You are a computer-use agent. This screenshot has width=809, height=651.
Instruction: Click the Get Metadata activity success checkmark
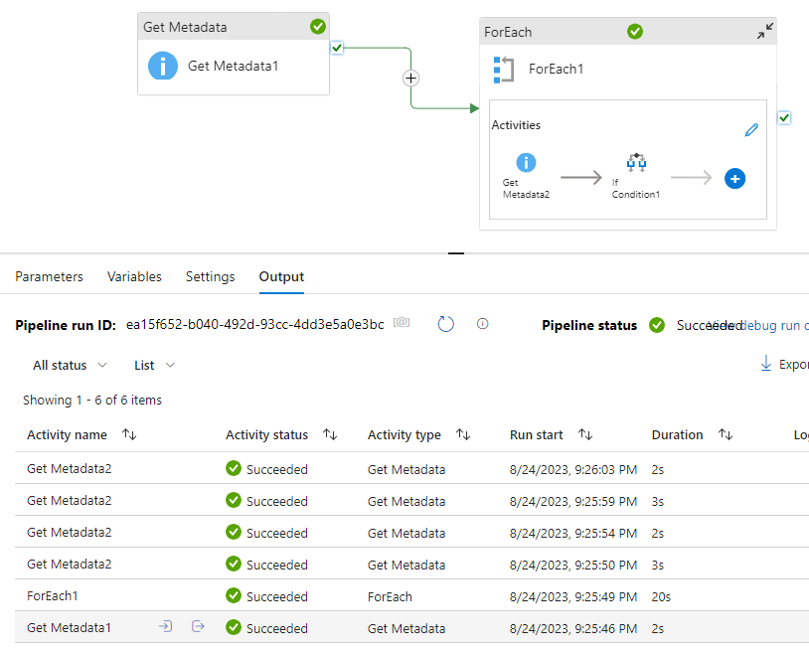[318, 26]
